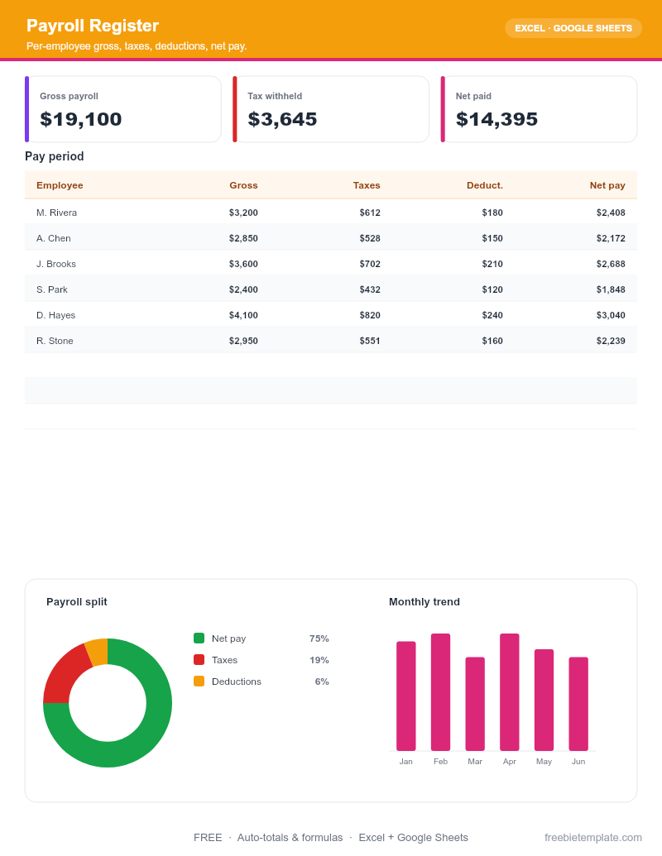Select employee J. Brooks
Viewport: 662px width, 856px height.
(56, 264)
